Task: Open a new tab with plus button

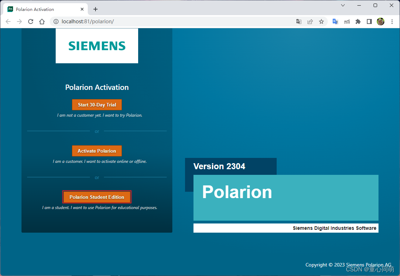Action: [x=96, y=9]
